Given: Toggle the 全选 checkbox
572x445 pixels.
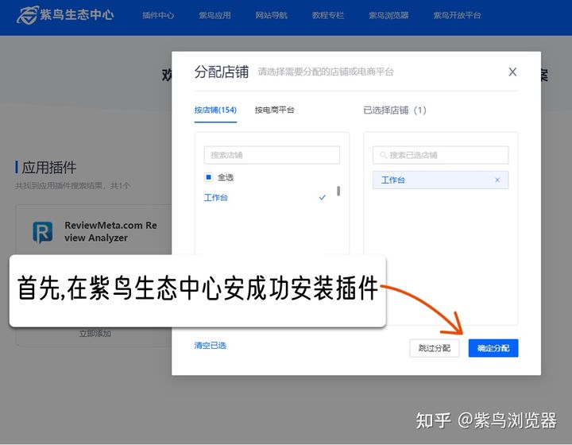Looking at the screenshot, I should (208, 177).
